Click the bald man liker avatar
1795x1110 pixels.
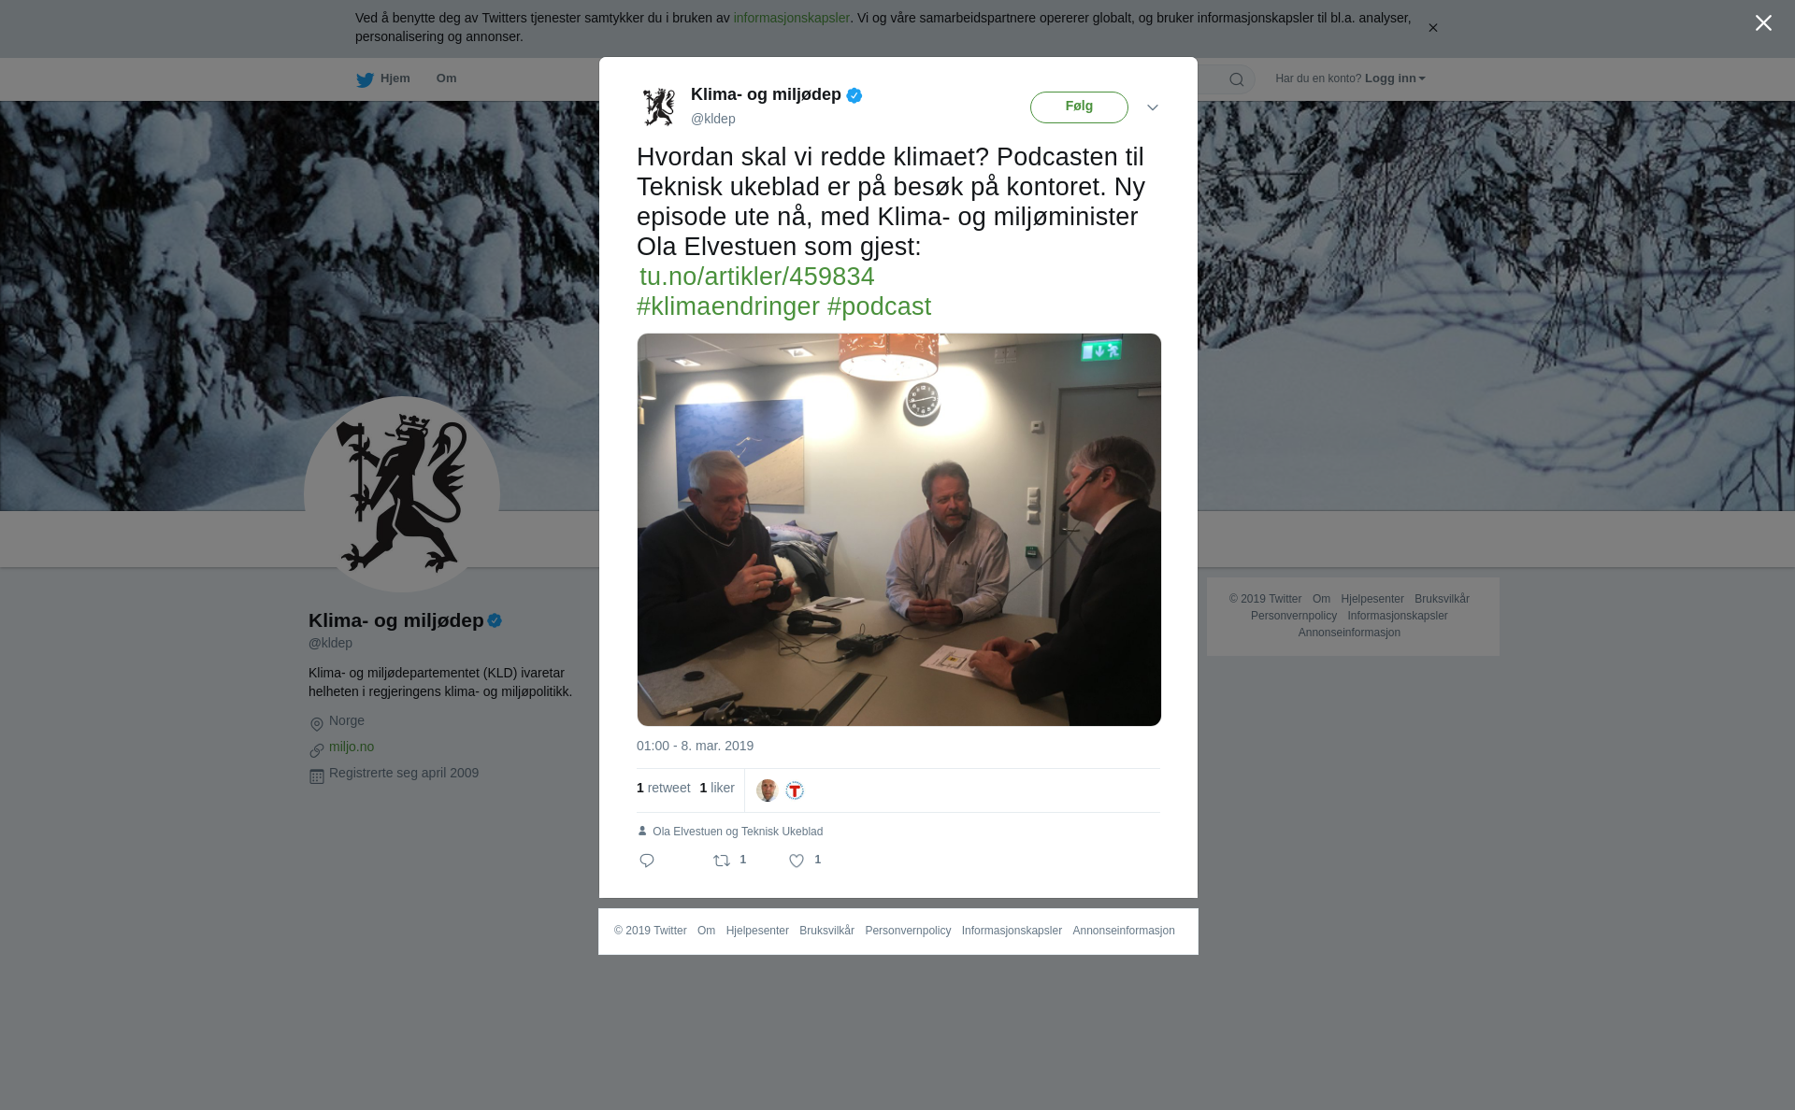(767, 790)
